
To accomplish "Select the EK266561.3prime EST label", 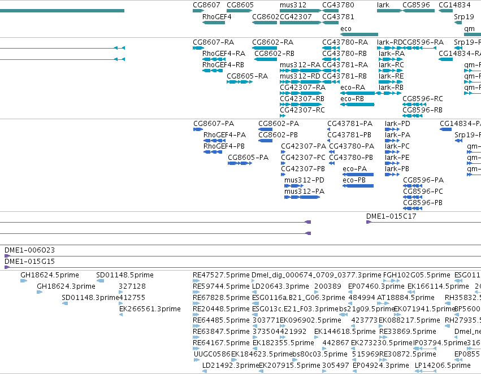I will 150,309.
